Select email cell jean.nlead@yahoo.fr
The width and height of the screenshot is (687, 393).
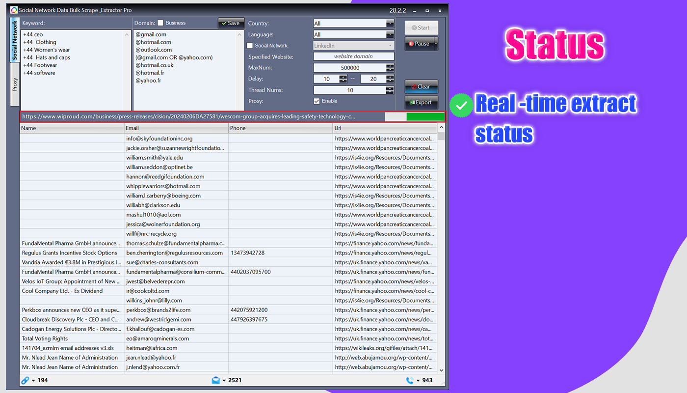coord(177,358)
